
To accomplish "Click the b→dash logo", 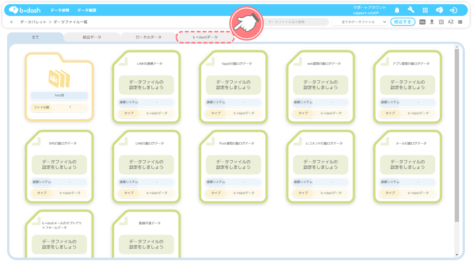I will [25, 10].
